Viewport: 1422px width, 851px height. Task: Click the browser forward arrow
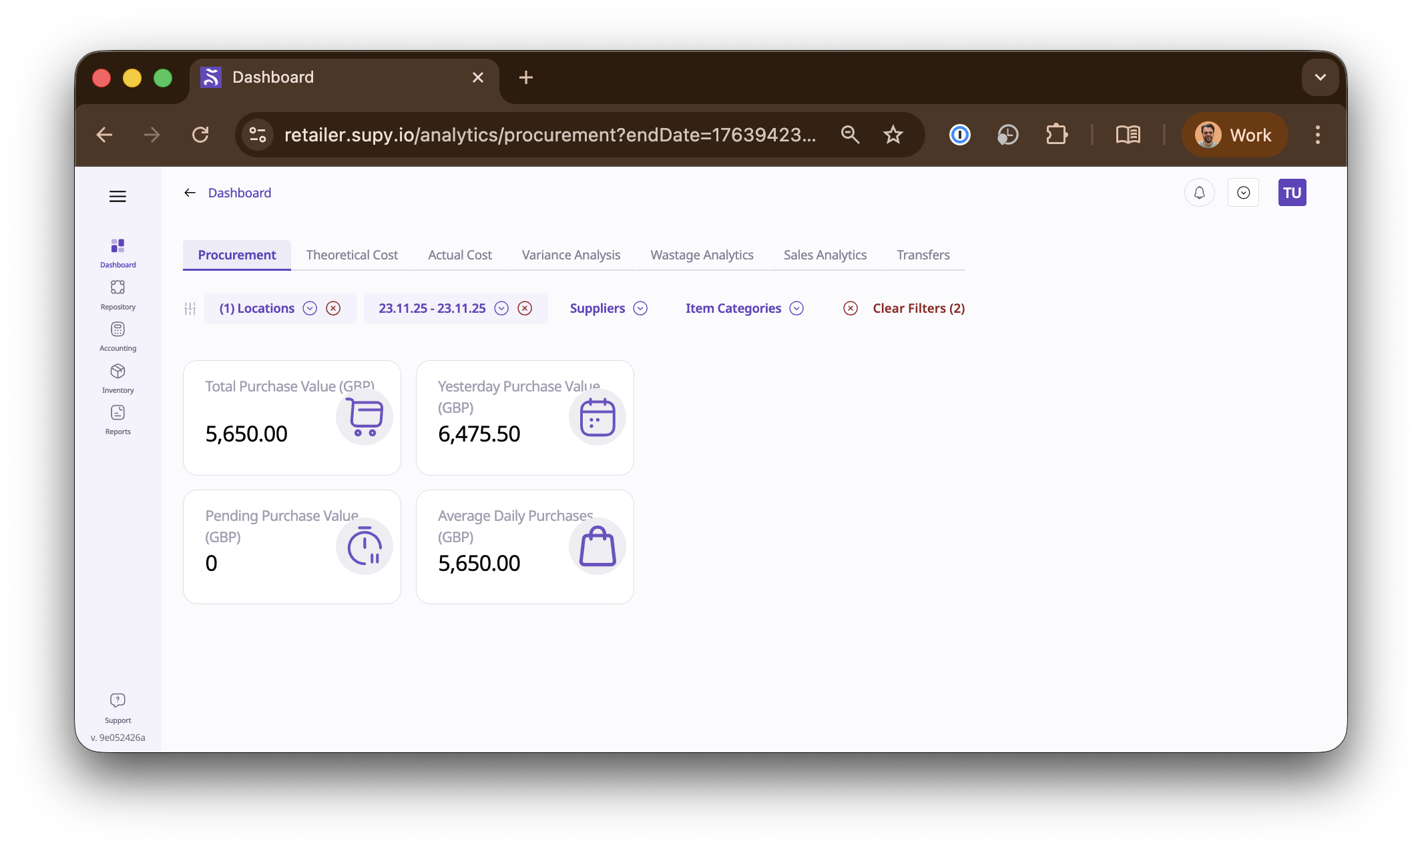point(152,135)
